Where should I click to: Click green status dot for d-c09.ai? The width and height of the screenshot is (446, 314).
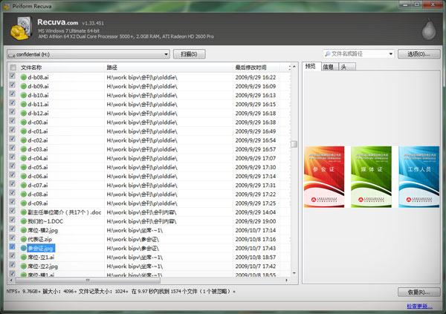click(x=24, y=203)
